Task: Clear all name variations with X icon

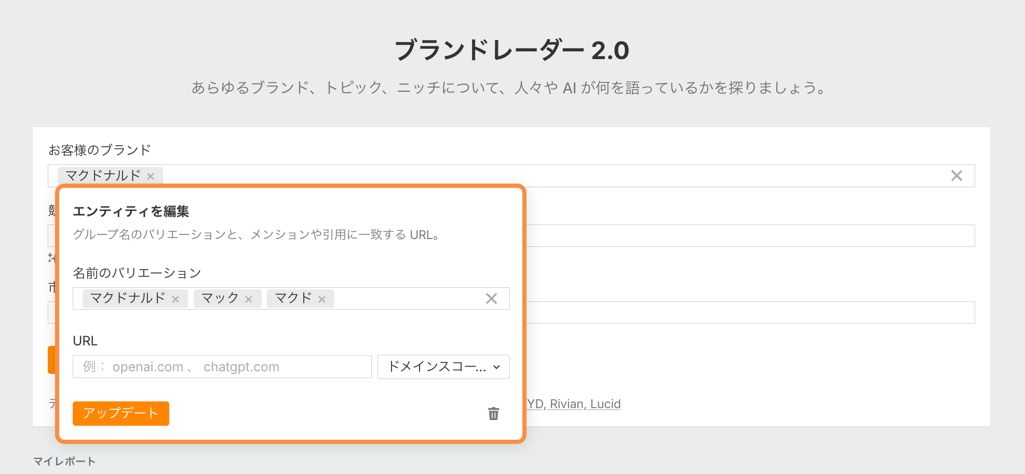Action: click(x=491, y=299)
